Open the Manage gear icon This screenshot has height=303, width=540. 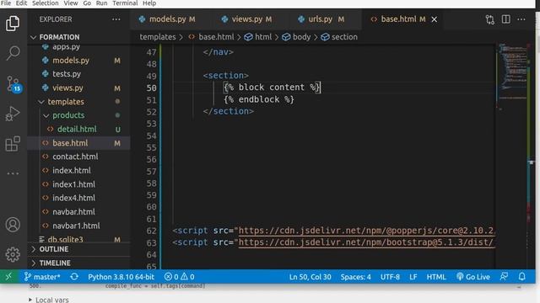[13, 254]
